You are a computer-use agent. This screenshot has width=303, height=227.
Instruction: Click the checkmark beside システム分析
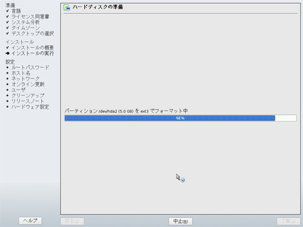tap(7, 22)
